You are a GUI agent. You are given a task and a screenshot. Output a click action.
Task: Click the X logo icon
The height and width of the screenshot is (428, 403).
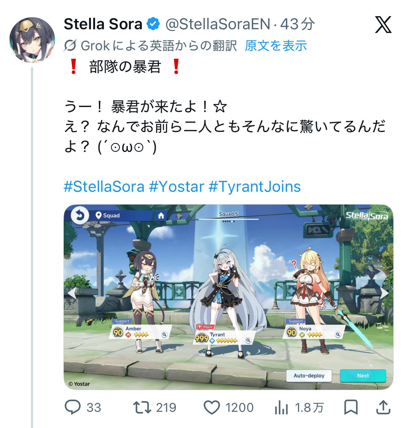[383, 25]
